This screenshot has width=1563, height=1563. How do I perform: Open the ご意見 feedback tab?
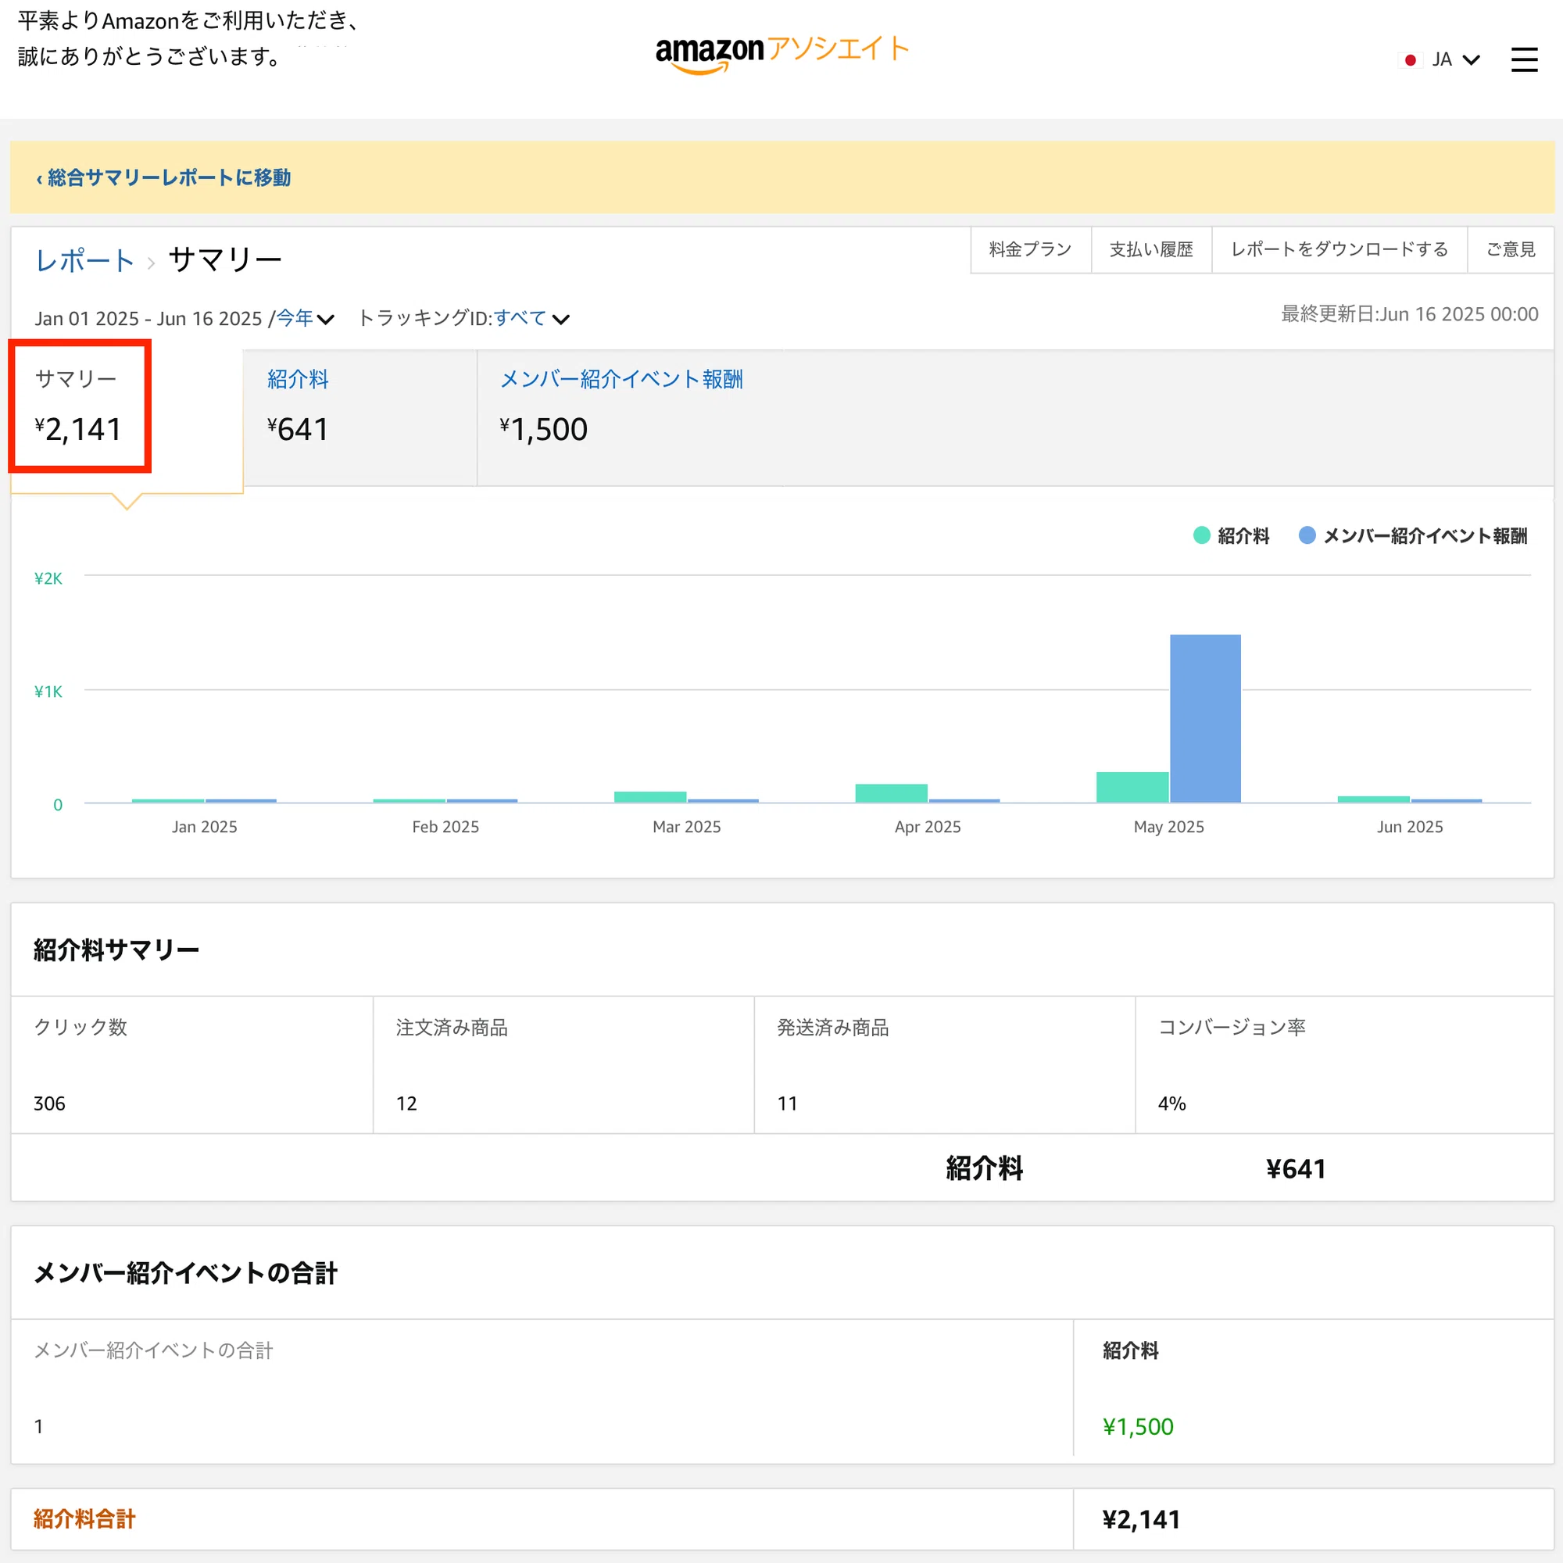point(1511,249)
